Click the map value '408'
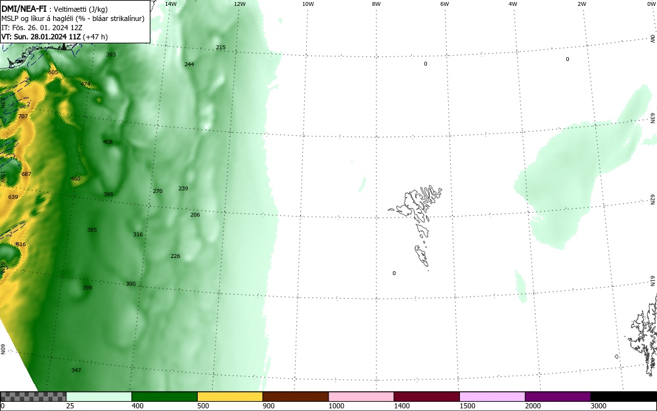 (x=108, y=142)
